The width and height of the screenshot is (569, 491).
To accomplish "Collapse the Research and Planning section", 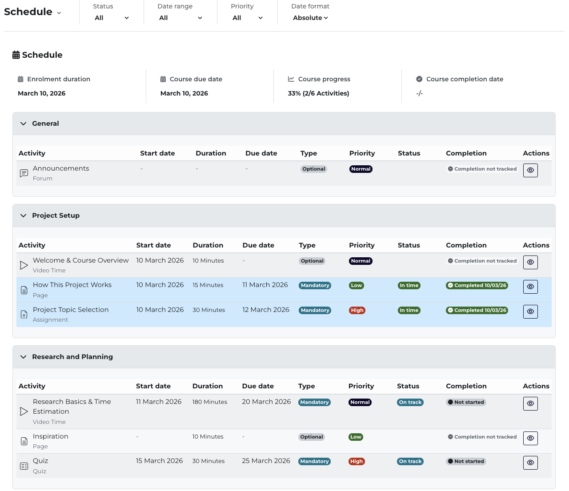I will coord(24,357).
